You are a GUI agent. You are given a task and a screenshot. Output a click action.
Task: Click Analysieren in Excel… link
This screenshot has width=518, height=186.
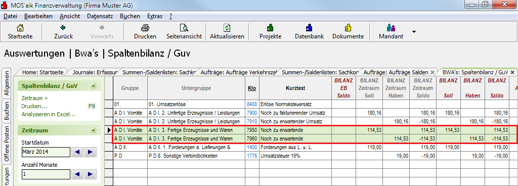[48, 114]
